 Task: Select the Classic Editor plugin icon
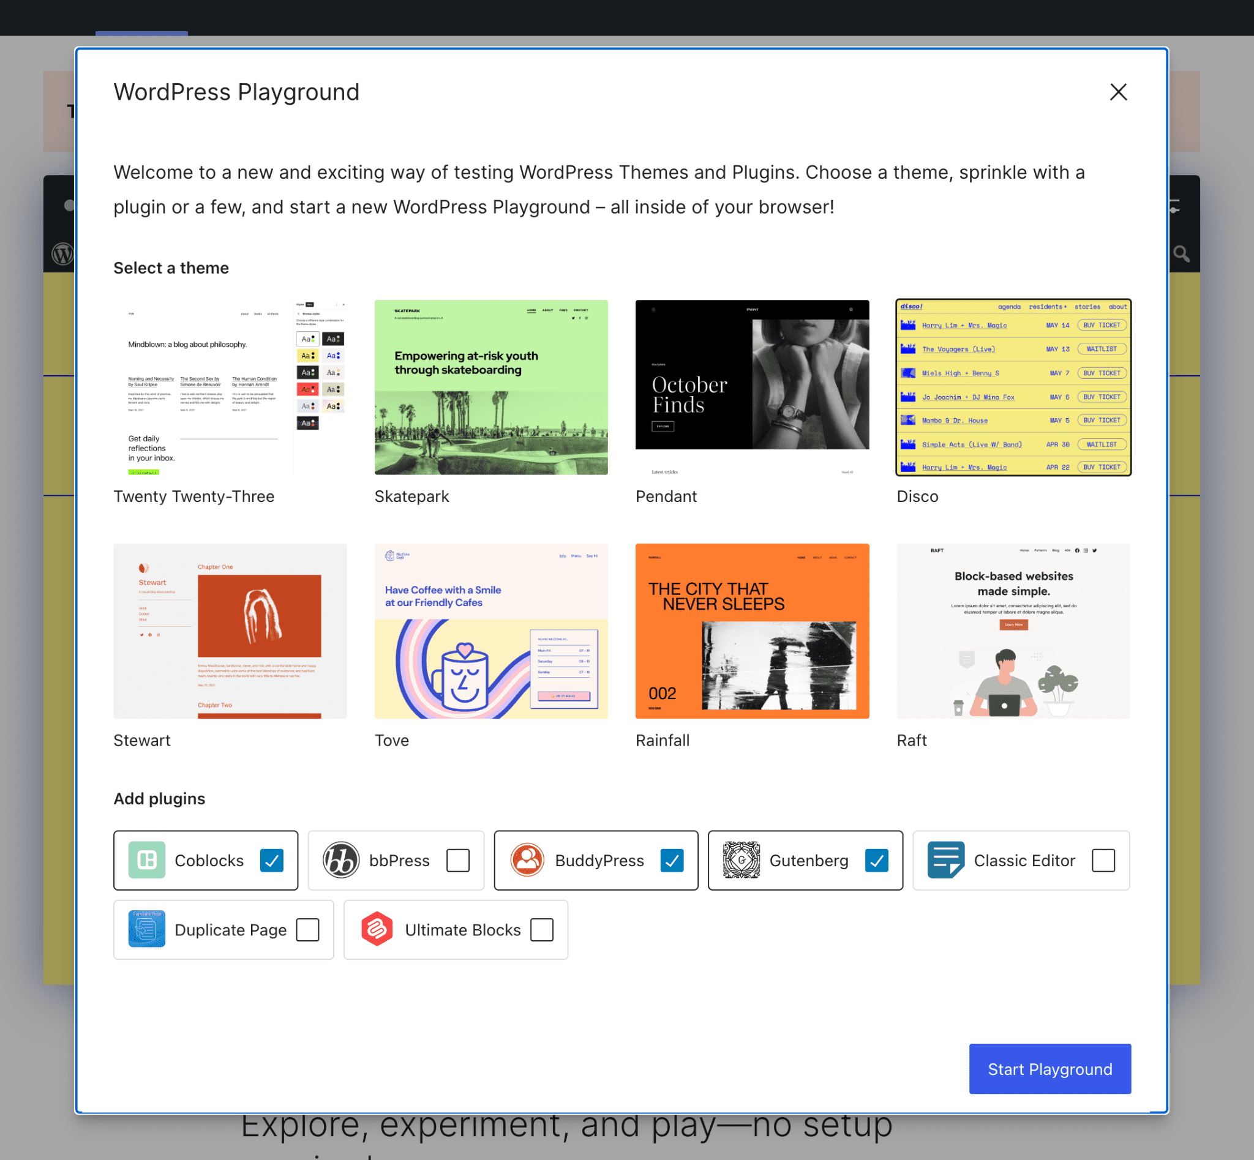943,859
